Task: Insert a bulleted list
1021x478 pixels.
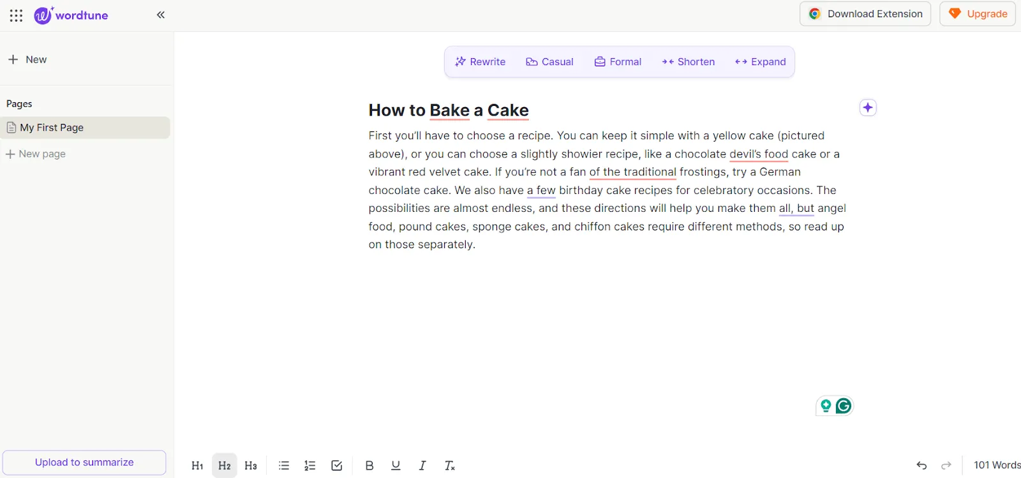Action: tap(284, 466)
